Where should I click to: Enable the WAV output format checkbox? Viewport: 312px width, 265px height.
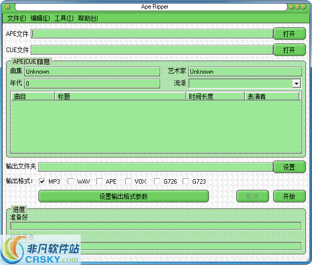click(71, 181)
